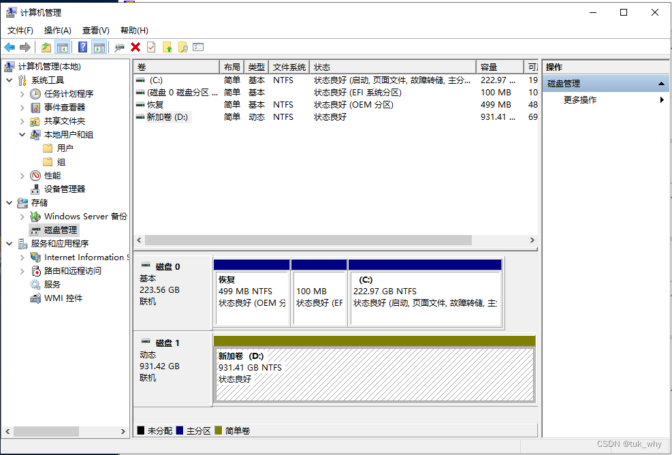This screenshot has height=455, width=672.
Task: Click the checklist settings icon in toolbar
Action: [198, 47]
